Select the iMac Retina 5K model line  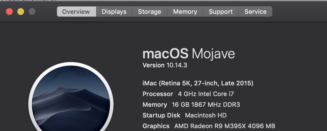point(198,83)
